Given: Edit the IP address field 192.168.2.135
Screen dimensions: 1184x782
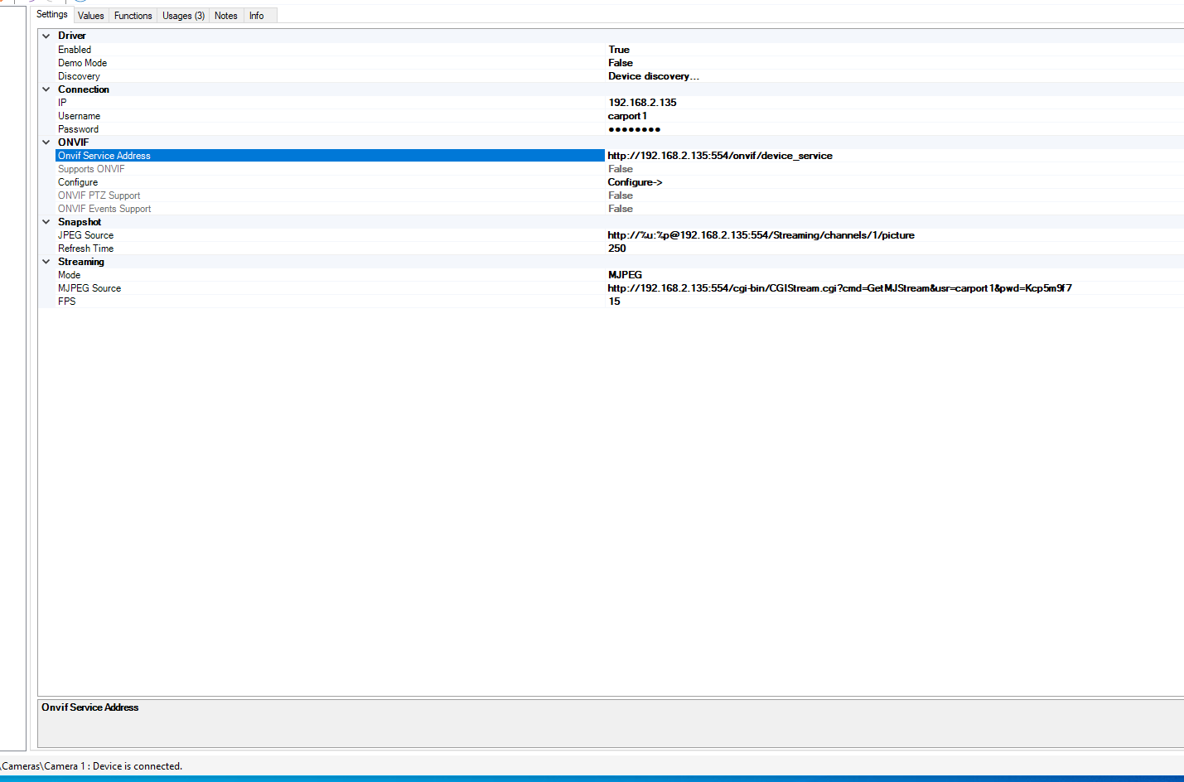Looking at the screenshot, I should (x=642, y=103).
